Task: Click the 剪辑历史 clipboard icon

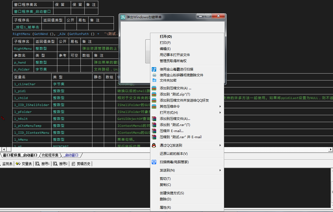Action: click(73, 164)
